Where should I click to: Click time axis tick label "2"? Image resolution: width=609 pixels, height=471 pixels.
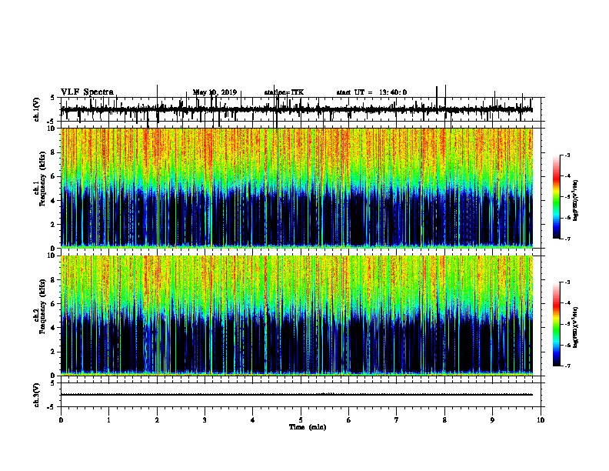tap(157, 420)
